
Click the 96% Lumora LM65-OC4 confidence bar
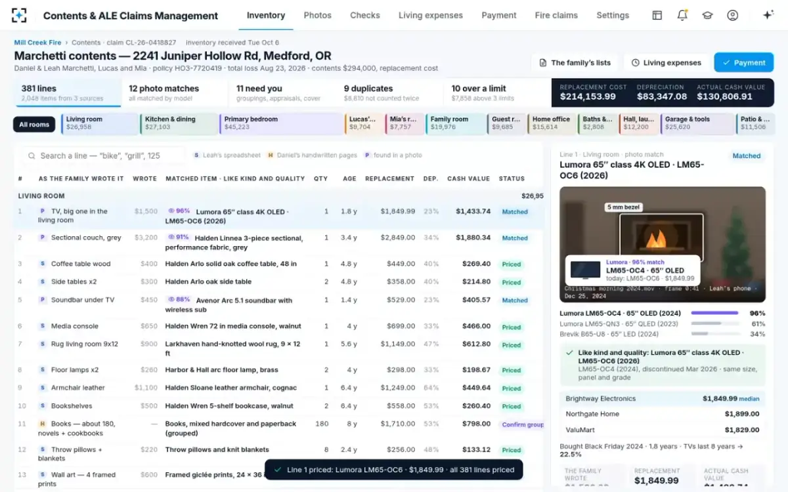pyautogui.click(x=714, y=314)
